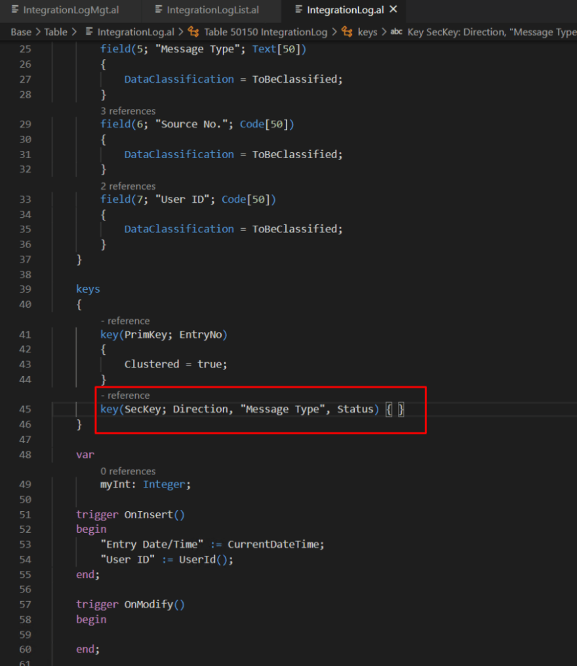
Task: Open the Table breadcrumb folder
Action: pyautogui.click(x=56, y=32)
